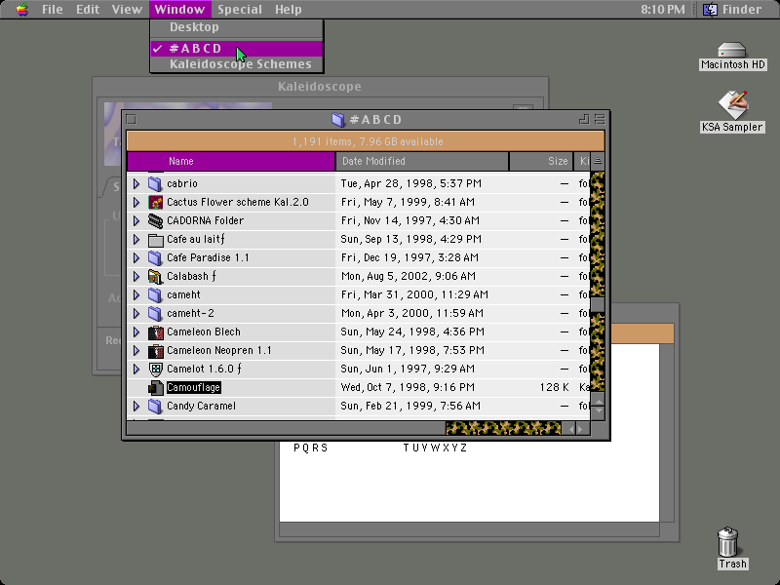780x585 pixels.
Task: Click the horizontal scrollbar right arrow
Action: 581,428
